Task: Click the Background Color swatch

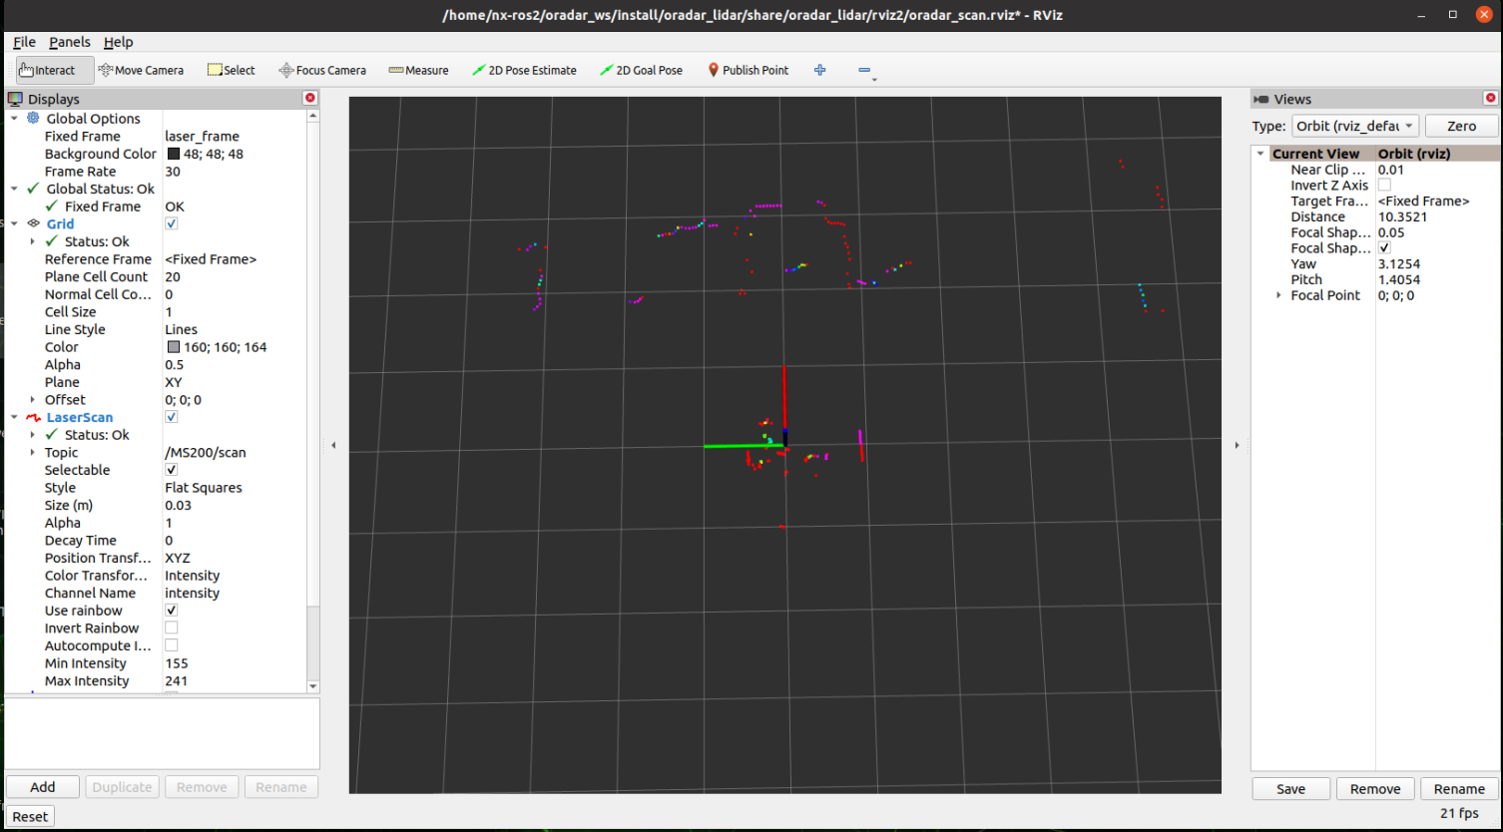Action: tap(173, 154)
